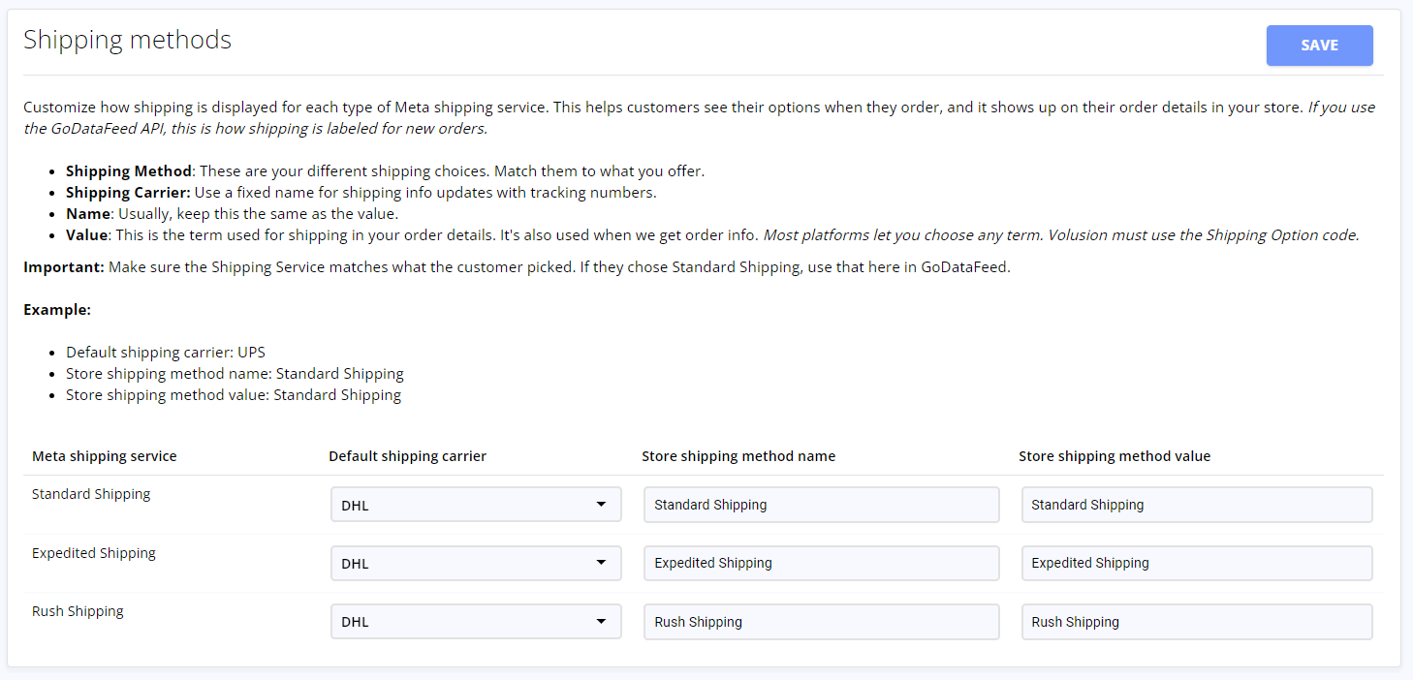
Task: Click the bold 'Important:' label
Action: point(64,267)
